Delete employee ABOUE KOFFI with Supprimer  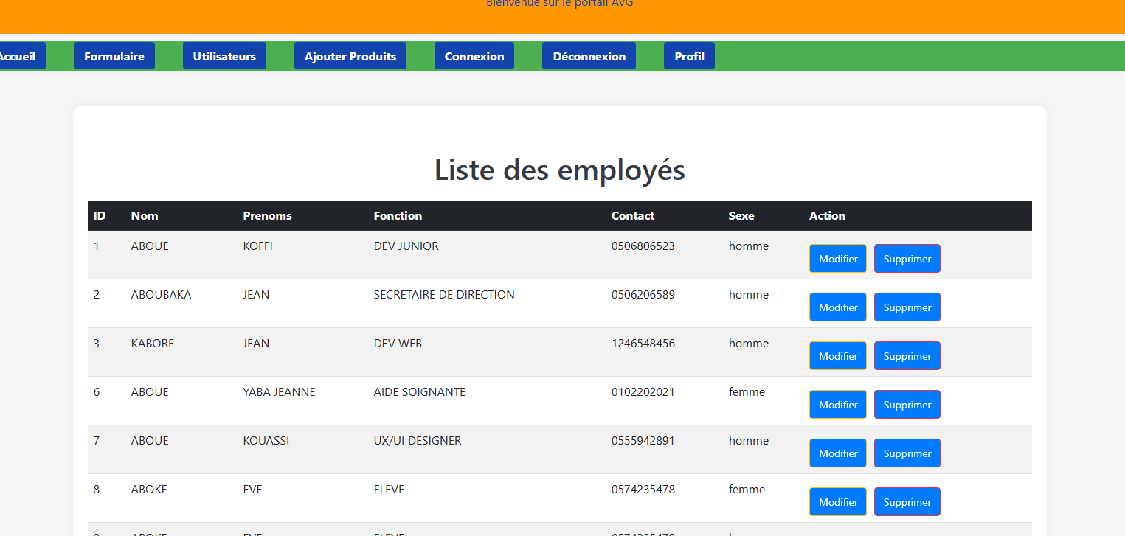coord(907,259)
